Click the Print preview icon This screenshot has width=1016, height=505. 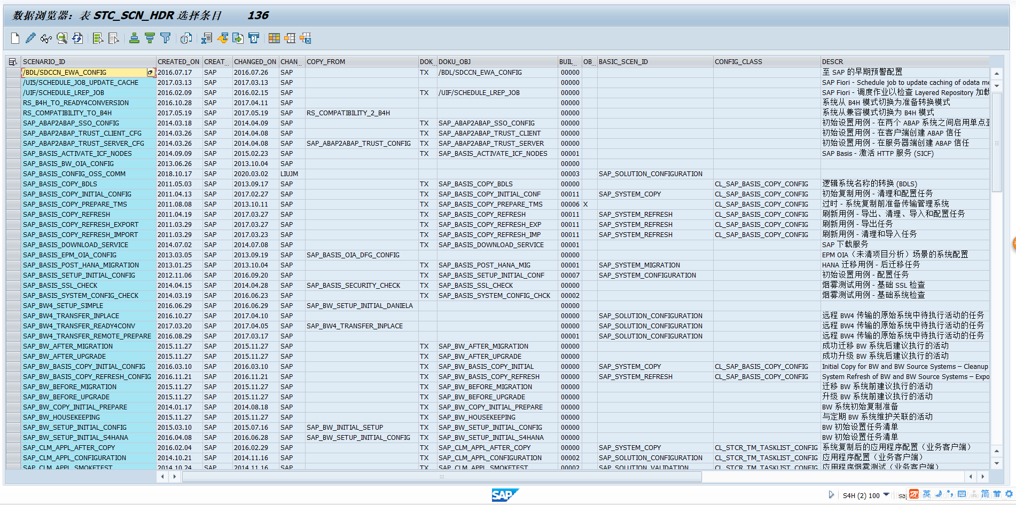pyautogui.click(x=186, y=38)
